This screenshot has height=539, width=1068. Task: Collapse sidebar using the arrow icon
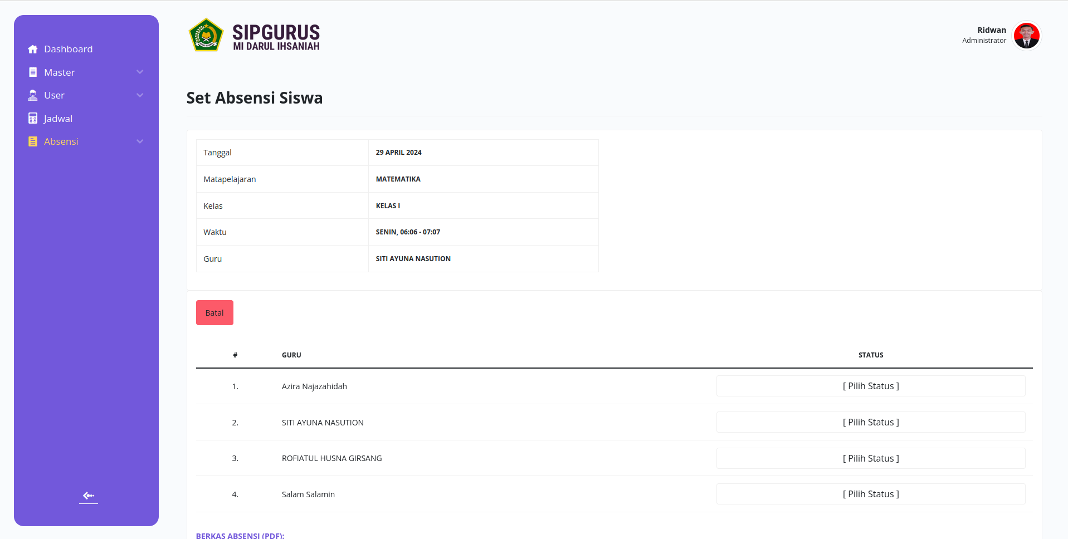[89, 496]
